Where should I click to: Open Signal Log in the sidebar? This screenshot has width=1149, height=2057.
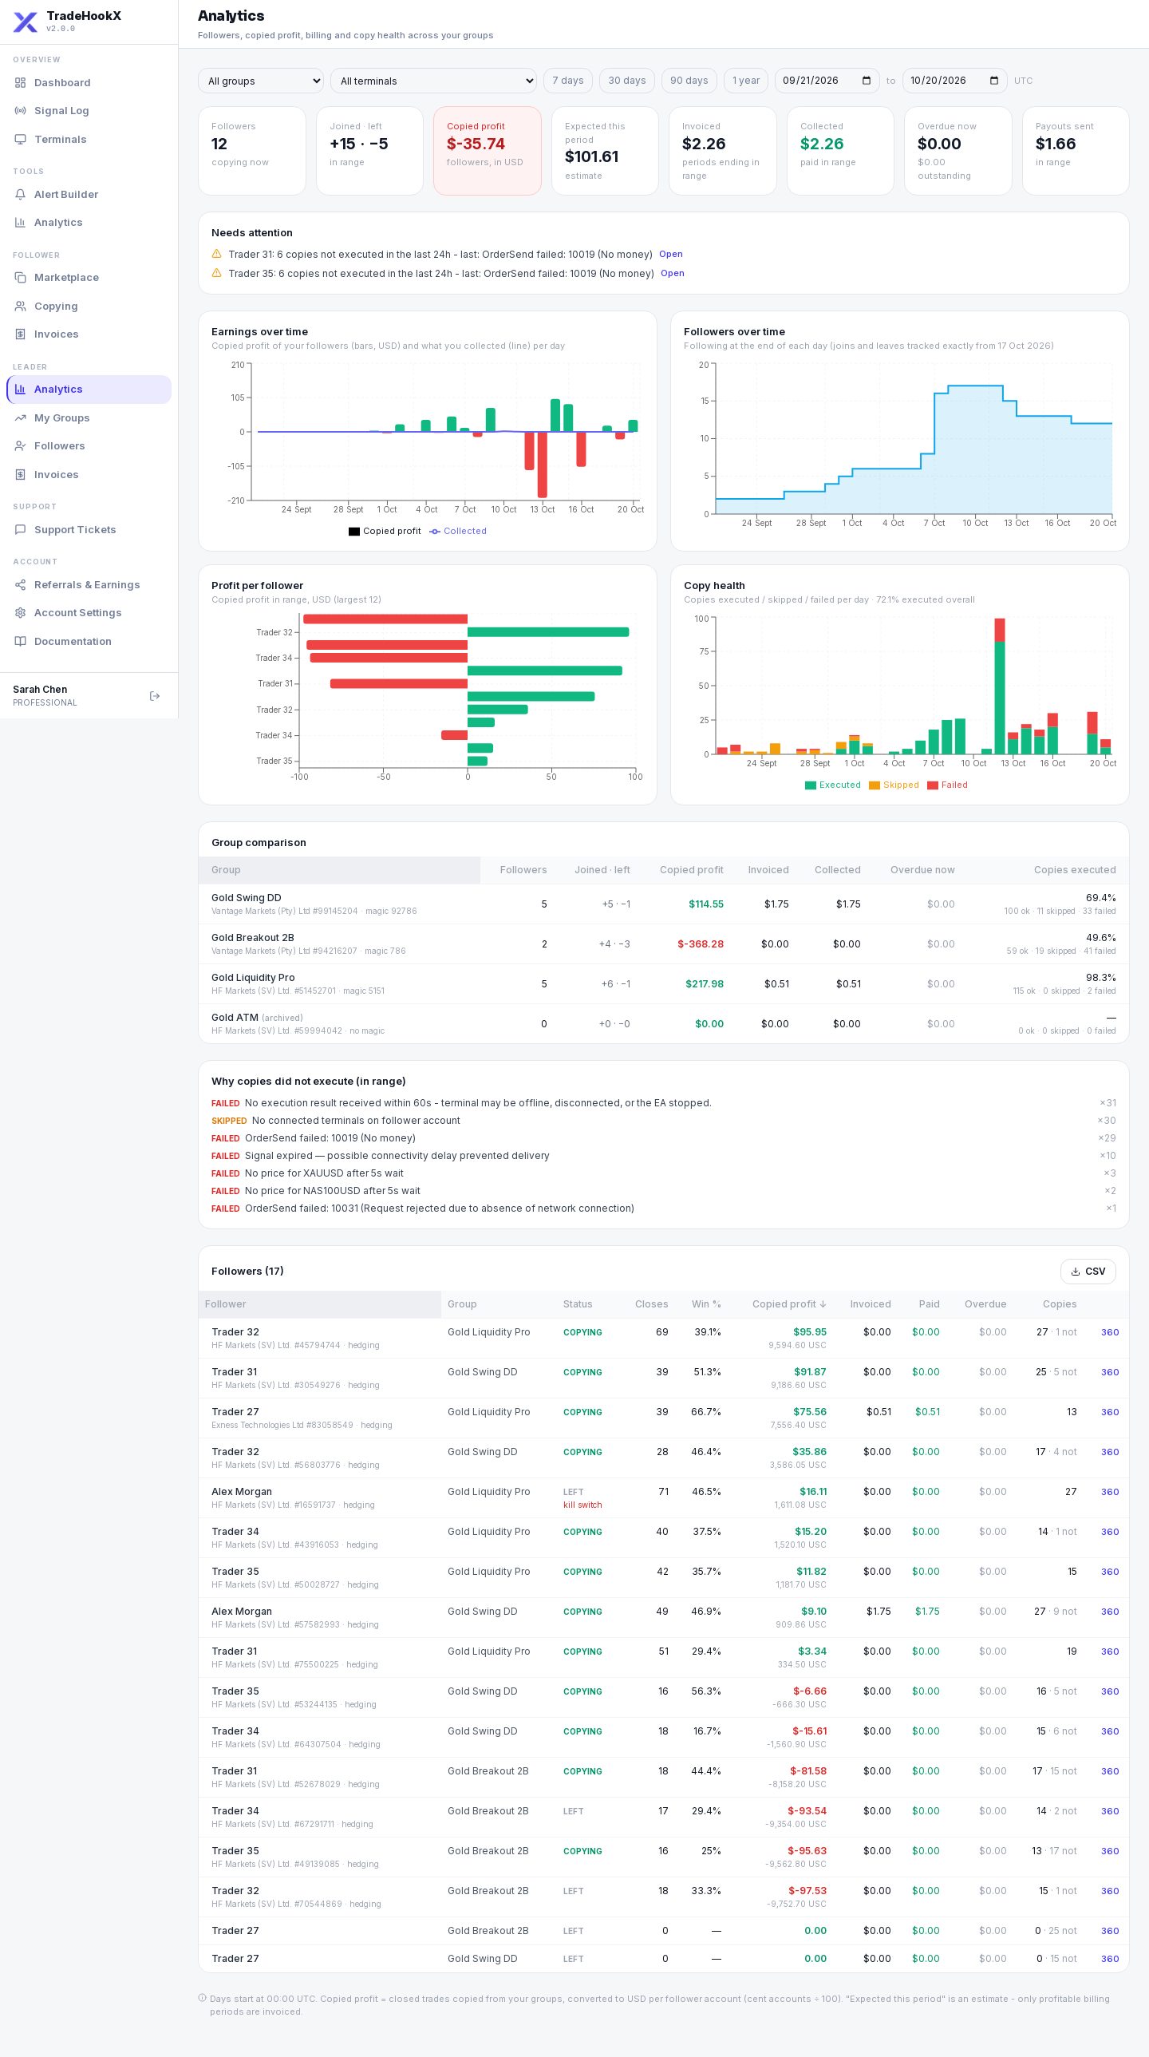tap(89, 110)
